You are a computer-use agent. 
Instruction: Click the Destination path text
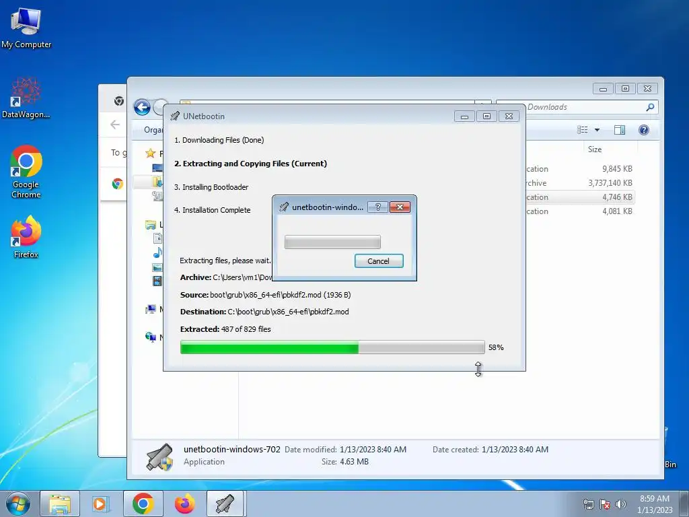coord(264,312)
